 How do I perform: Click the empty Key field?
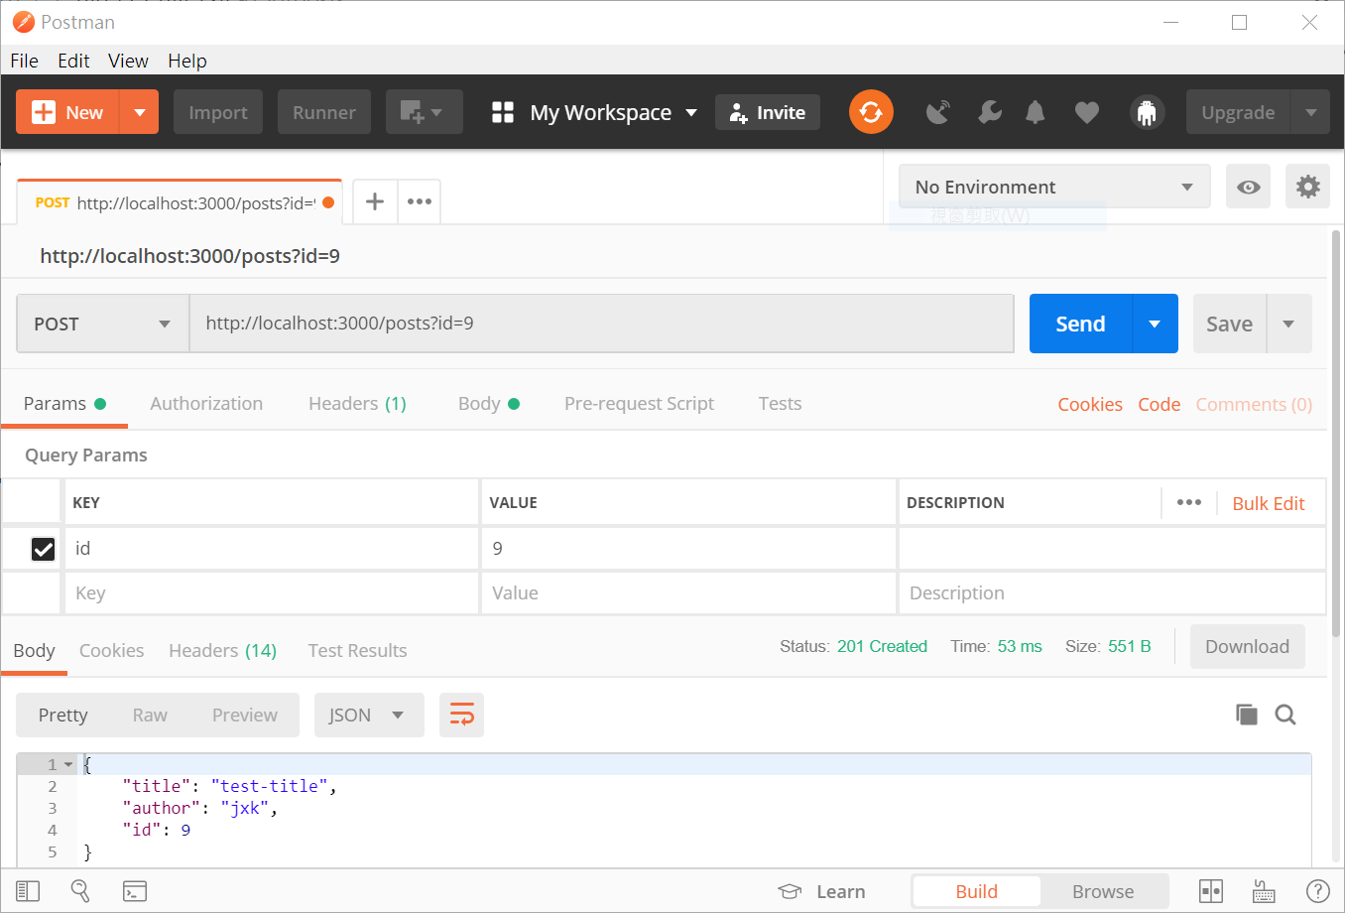pos(272,592)
